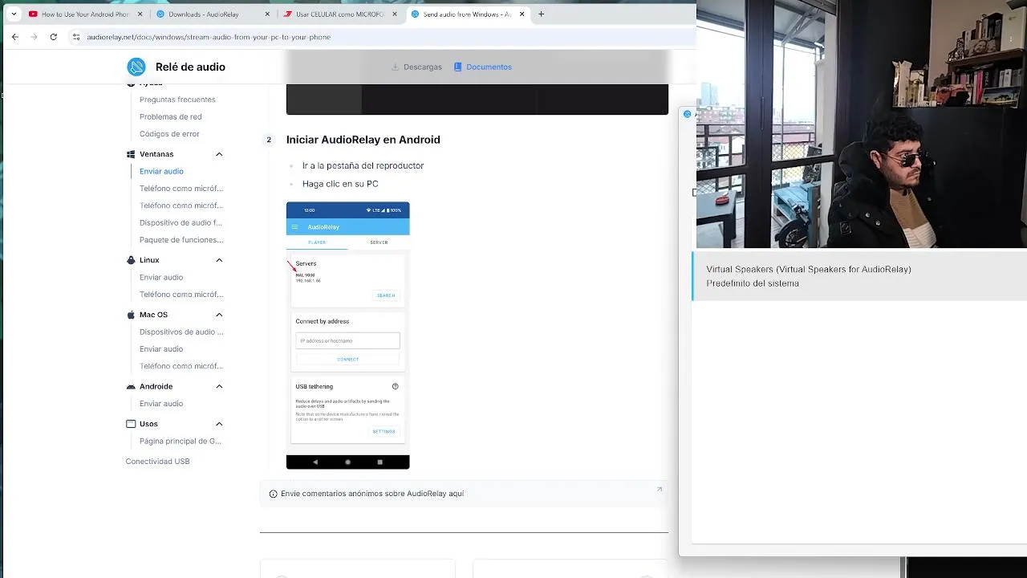The image size is (1027, 578).
Task: Open 'Problemas de red' in sidebar
Action: 170,117
